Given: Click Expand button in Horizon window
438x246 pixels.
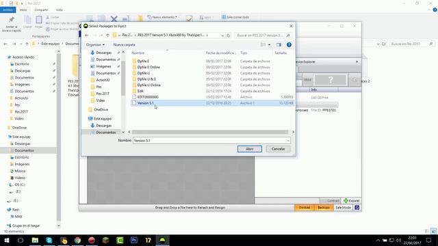Looking at the screenshot, I should [x=351, y=200].
